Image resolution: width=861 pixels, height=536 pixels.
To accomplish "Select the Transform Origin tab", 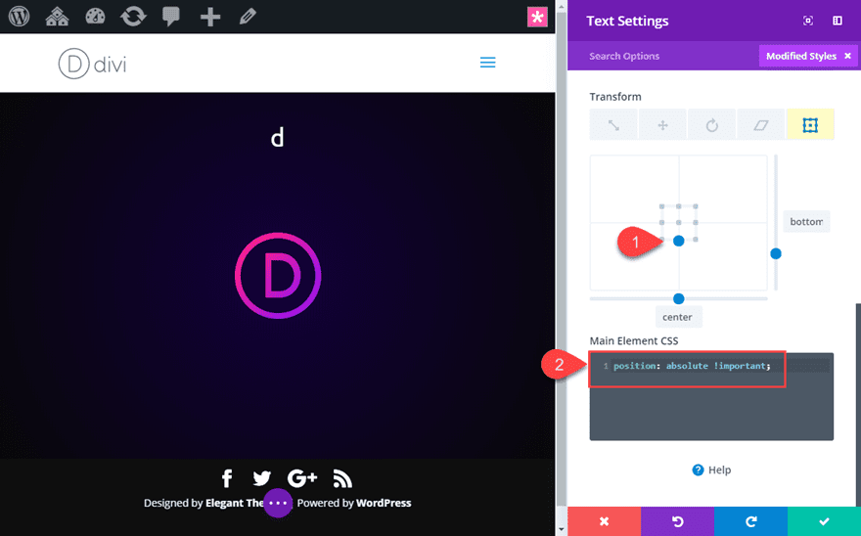I will (810, 124).
